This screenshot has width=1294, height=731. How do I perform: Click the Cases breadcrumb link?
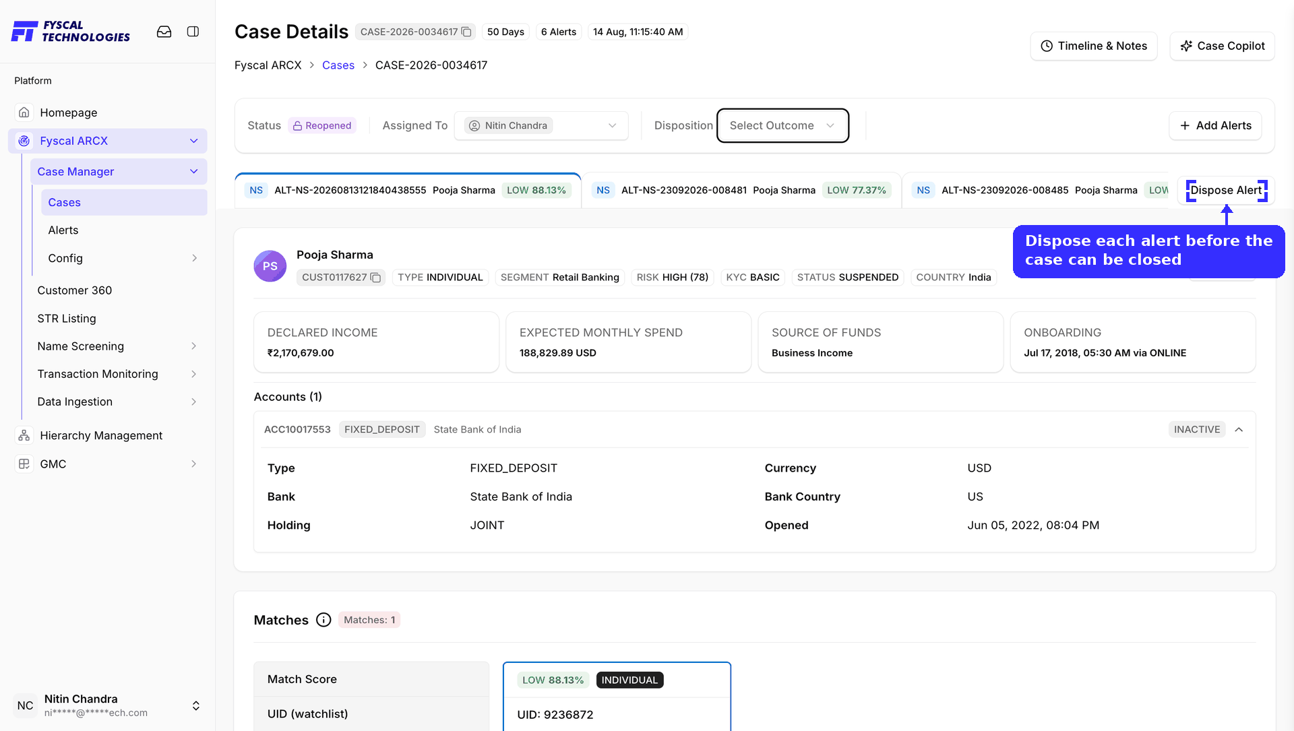[338, 65]
